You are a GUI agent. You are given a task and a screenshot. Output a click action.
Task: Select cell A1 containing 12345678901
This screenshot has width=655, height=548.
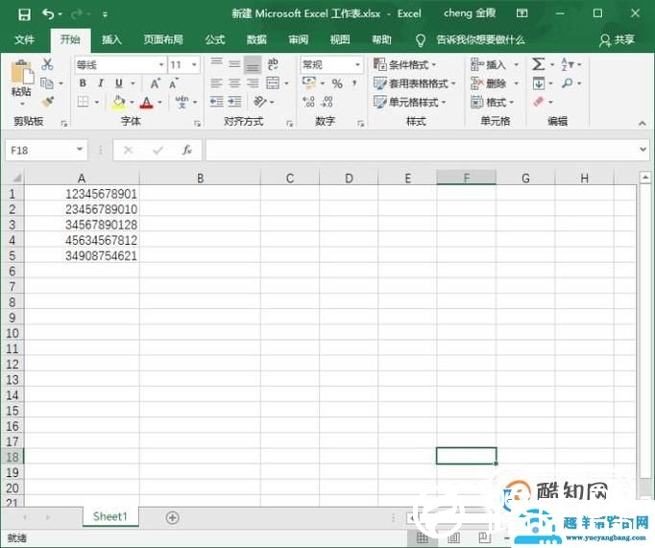tap(82, 193)
